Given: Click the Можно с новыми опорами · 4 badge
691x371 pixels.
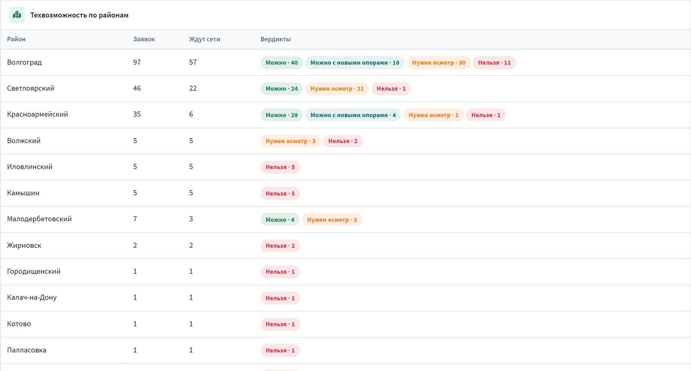Looking at the screenshot, I should (x=353, y=115).
